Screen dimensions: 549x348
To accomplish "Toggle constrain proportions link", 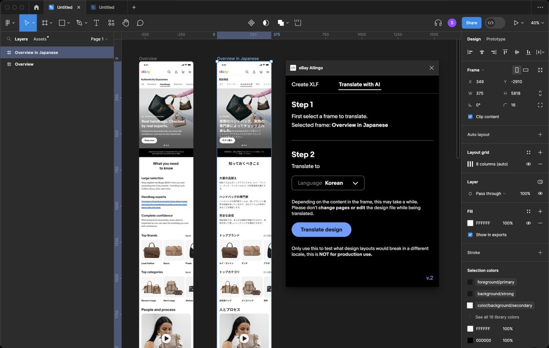I will click(x=540, y=93).
